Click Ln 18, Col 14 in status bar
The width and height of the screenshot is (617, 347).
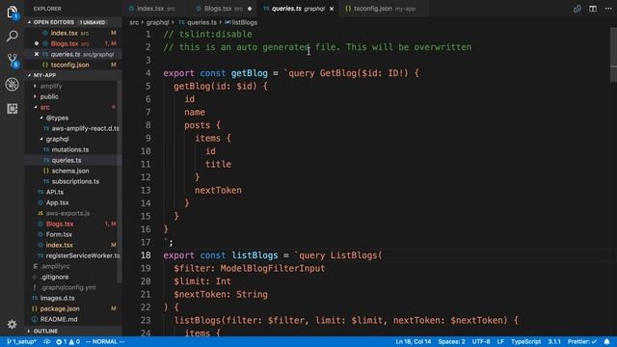(x=414, y=341)
